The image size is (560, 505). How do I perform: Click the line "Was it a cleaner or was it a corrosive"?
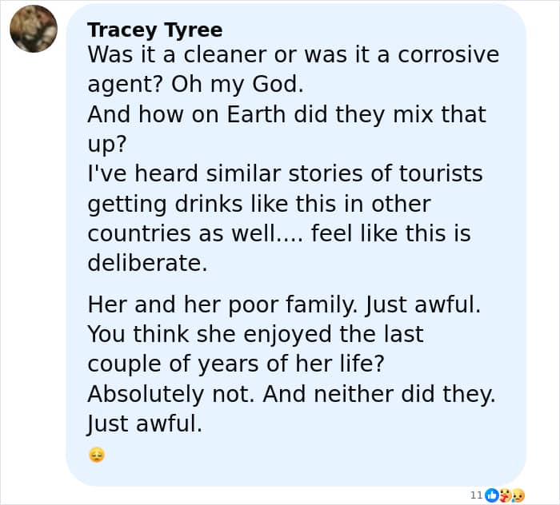(292, 55)
